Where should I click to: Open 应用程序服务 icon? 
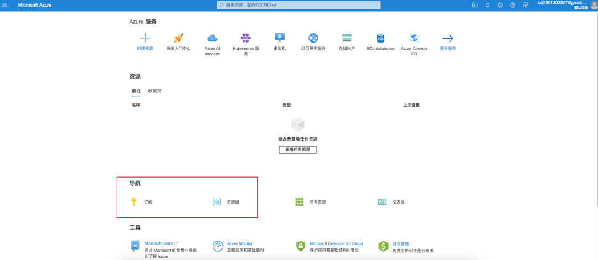(313, 38)
